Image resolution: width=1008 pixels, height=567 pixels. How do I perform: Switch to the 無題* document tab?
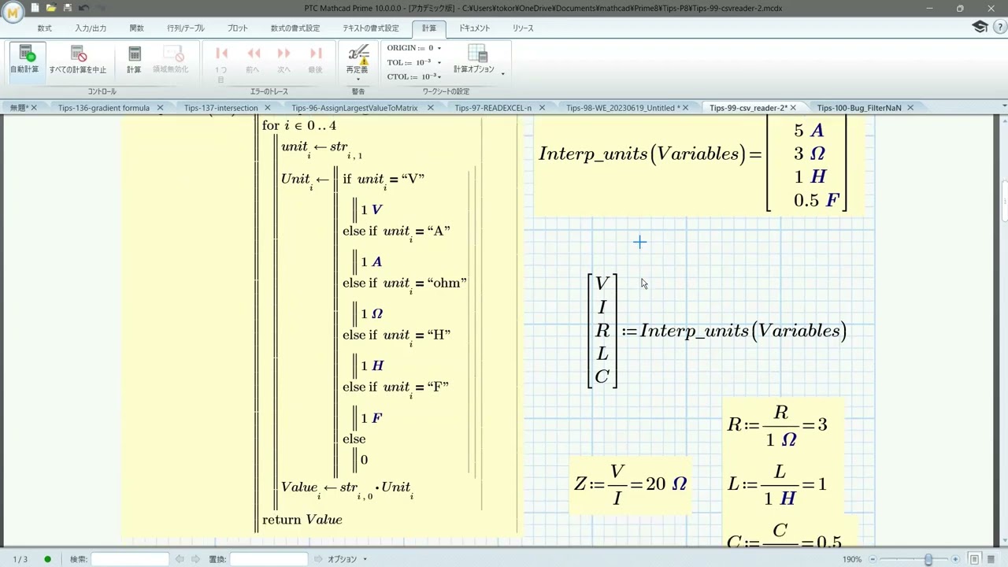pyautogui.click(x=19, y=108)
